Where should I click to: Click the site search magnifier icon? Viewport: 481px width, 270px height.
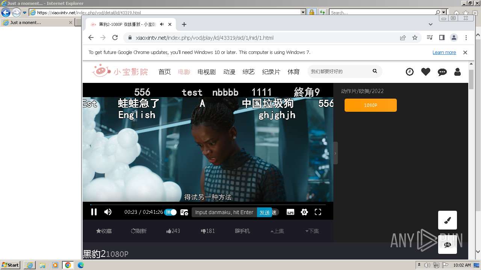[375, 71]
